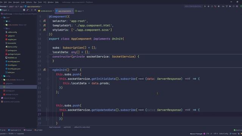Viewport: 242px width, 136px height.
Task: Open the Terminal tool window
Action: pyautogui.click(x=28, y=130)
